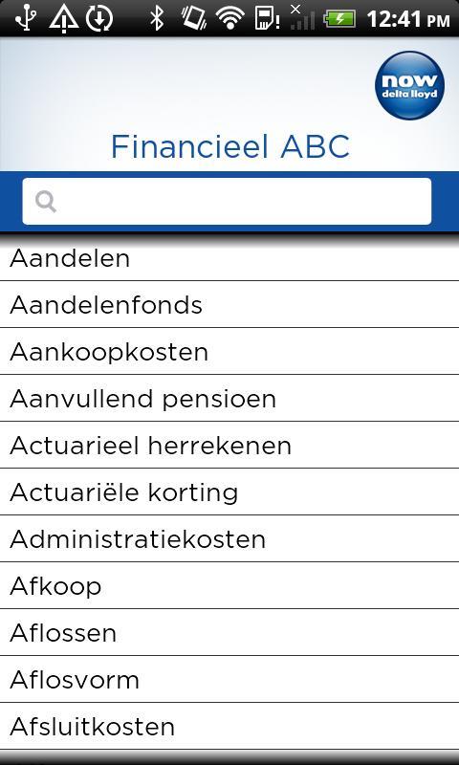
Task: Select the Aflossen term
Action: coord(229,632)
